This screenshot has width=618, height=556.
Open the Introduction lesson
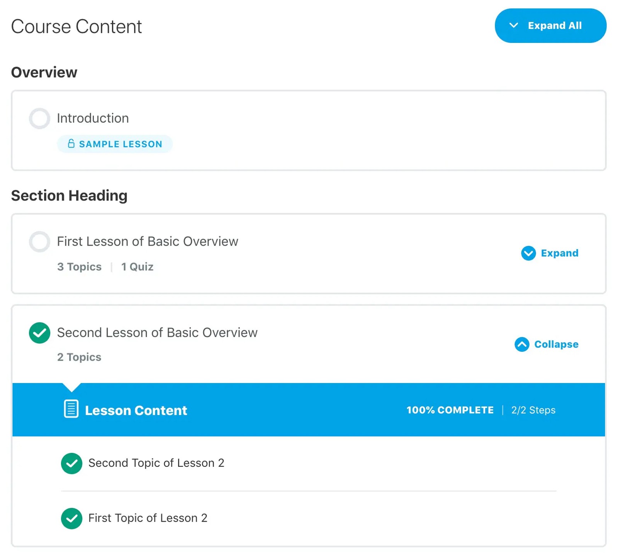93,118
